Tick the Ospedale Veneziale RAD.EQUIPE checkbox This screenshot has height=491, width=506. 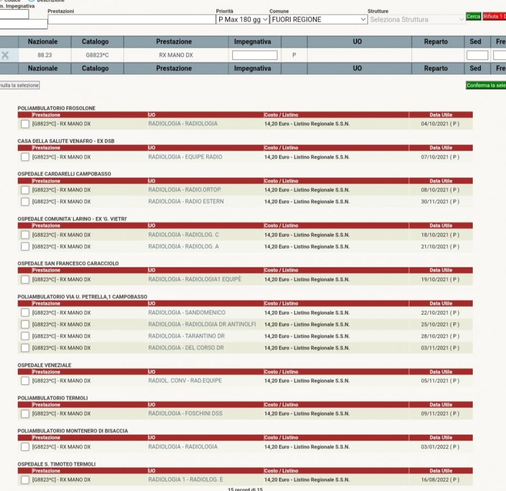click(25, 381)
